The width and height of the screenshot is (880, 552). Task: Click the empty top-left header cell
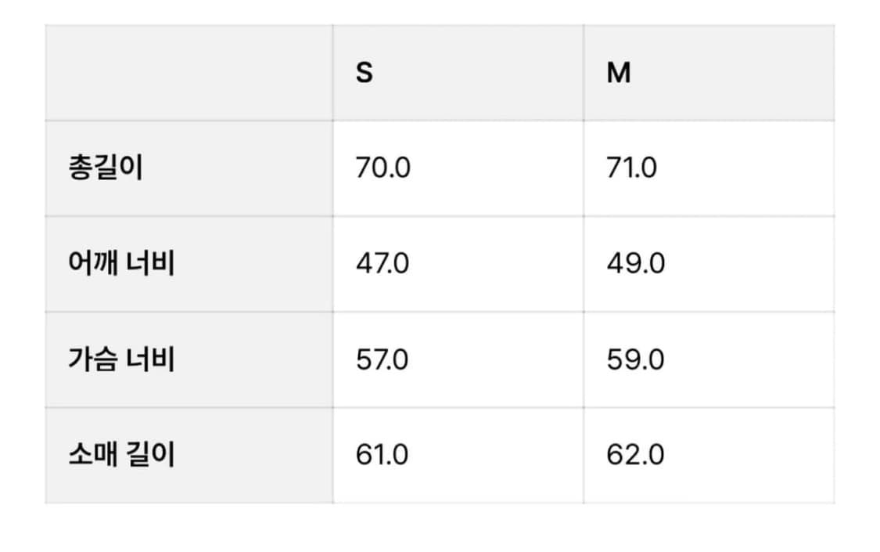tap(189, 73)
